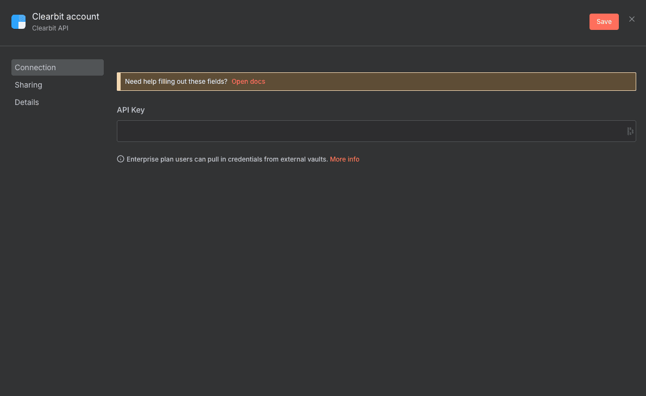Screen dimensions: 646x396
Task: Open the Connection section
Action: coord(57,67)
